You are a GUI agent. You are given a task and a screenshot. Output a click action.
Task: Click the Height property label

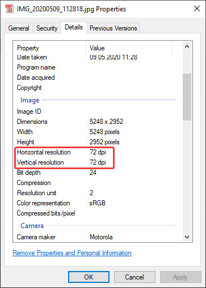pyautogui.click(x=26, y=142)
